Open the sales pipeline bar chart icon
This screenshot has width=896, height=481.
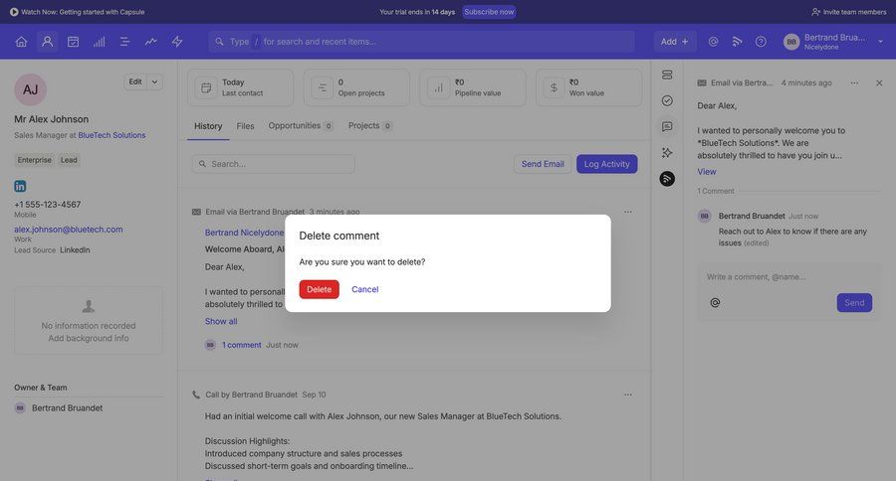tap(99, 42)
